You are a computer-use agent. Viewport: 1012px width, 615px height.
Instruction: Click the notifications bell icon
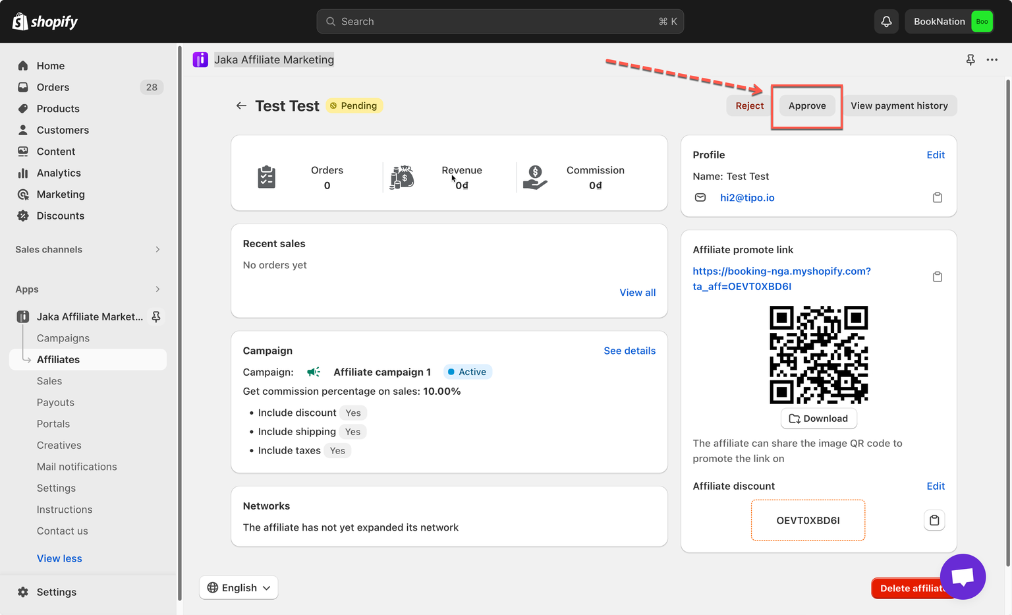pyautogui.click(x=886, y=22)
